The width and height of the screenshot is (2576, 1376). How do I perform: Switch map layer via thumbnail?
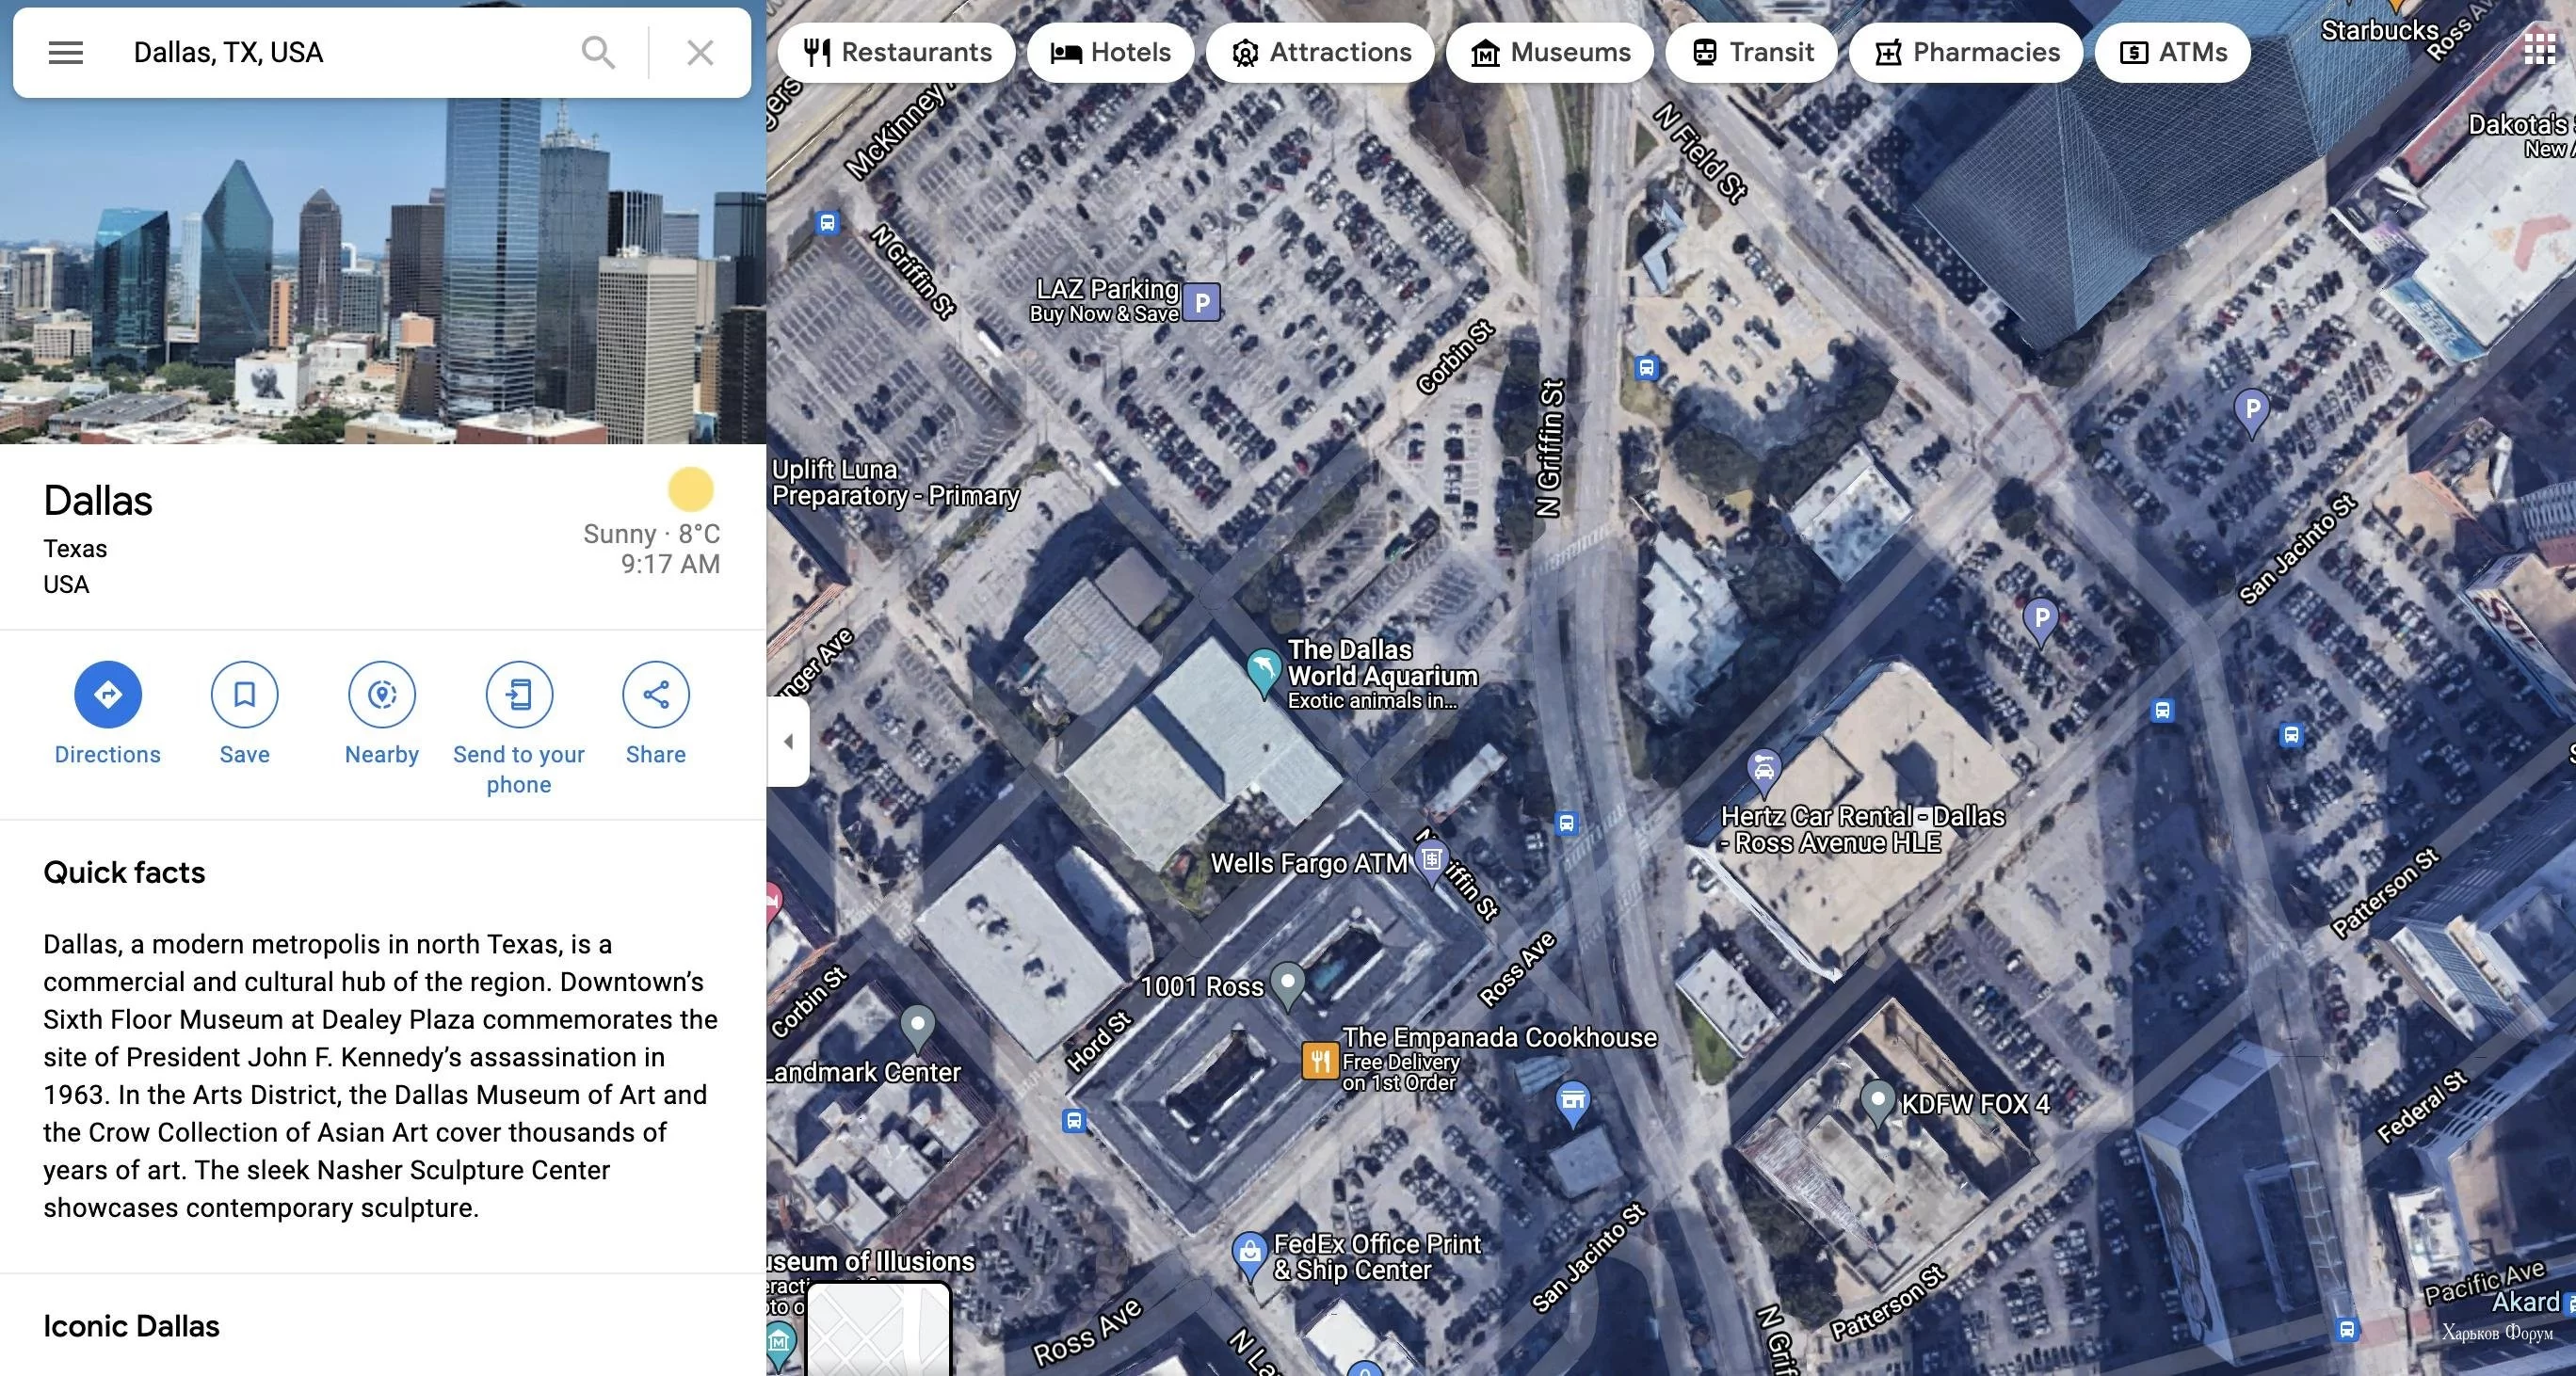coord(878,1329)
